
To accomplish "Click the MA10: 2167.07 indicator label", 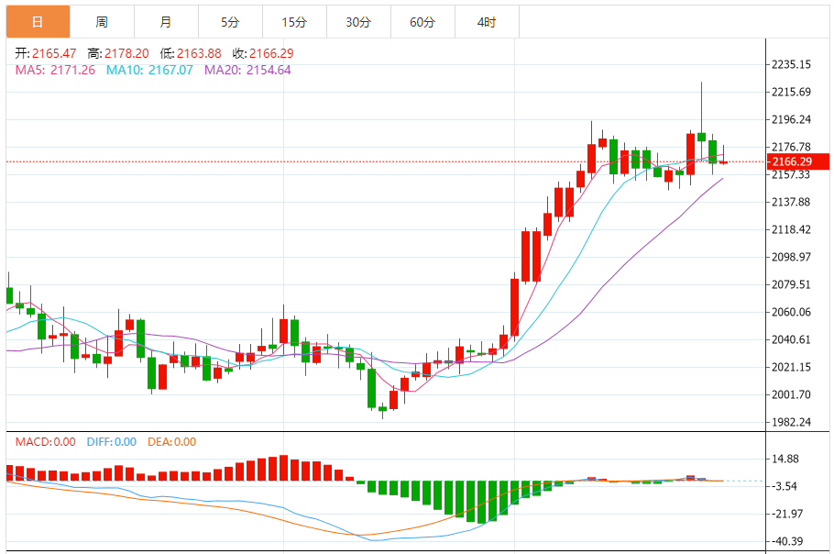I will [x=149, y=70].
